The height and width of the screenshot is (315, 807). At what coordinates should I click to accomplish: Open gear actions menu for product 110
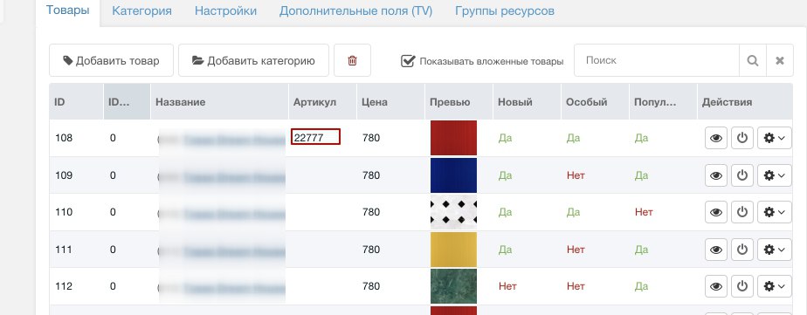[775, 212]
